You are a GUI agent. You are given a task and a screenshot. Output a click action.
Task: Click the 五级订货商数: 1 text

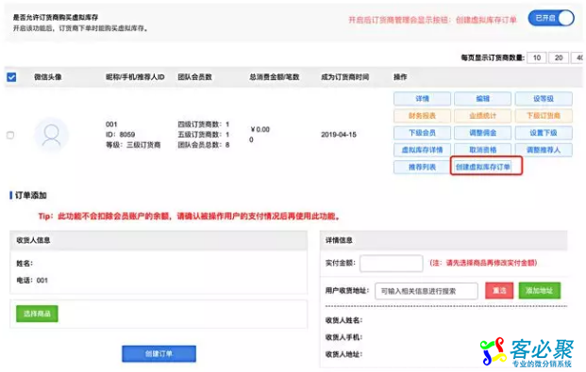tap(203, 135)
